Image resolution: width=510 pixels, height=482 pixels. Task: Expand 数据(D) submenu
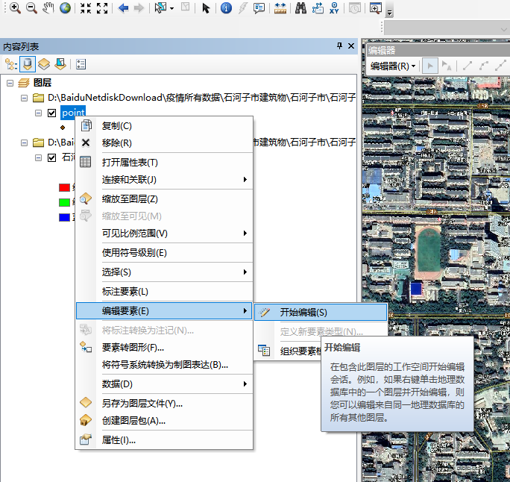pos(164,384)
